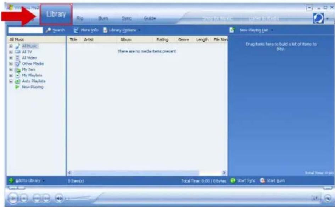Open dropdown arrow beside online store logo
Image resolution: width=335 pixels, height=207 pixels.
point(327,19)
